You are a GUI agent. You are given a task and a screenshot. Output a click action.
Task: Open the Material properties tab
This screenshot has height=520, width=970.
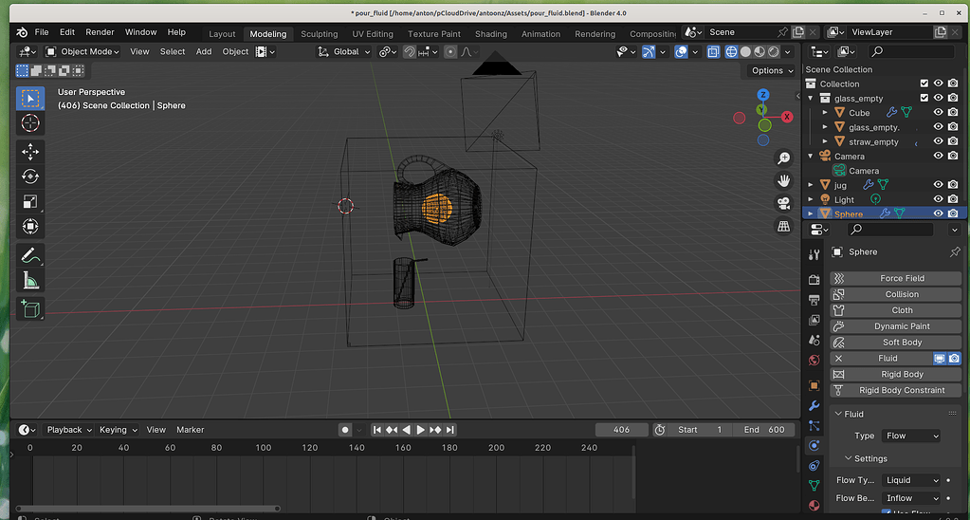pos(814,505)
